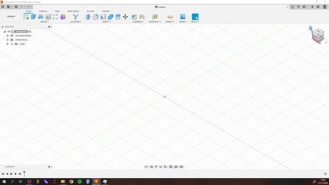Switch to the Utilities tab
Image resolution: width=329 pixels, height=185 pixels.
coord(106,11)
